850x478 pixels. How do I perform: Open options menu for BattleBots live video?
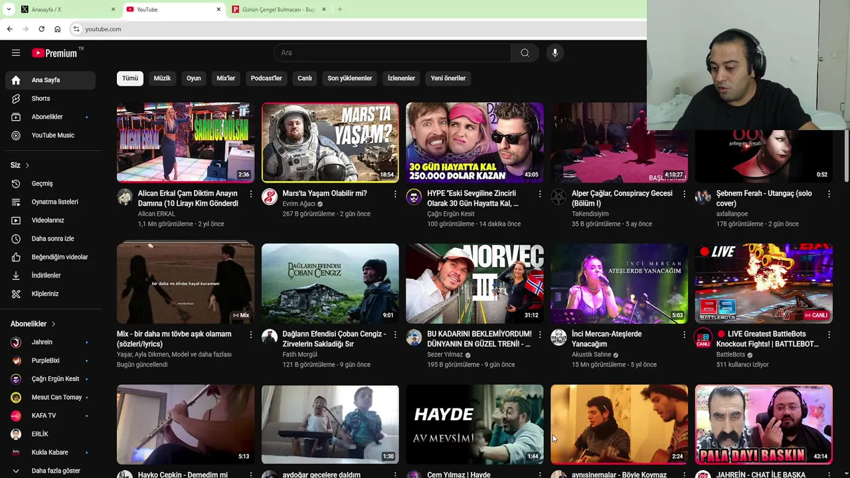click(829, 335)
